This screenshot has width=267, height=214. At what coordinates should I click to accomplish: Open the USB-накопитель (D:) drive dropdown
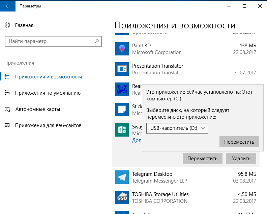coord(177,128)
